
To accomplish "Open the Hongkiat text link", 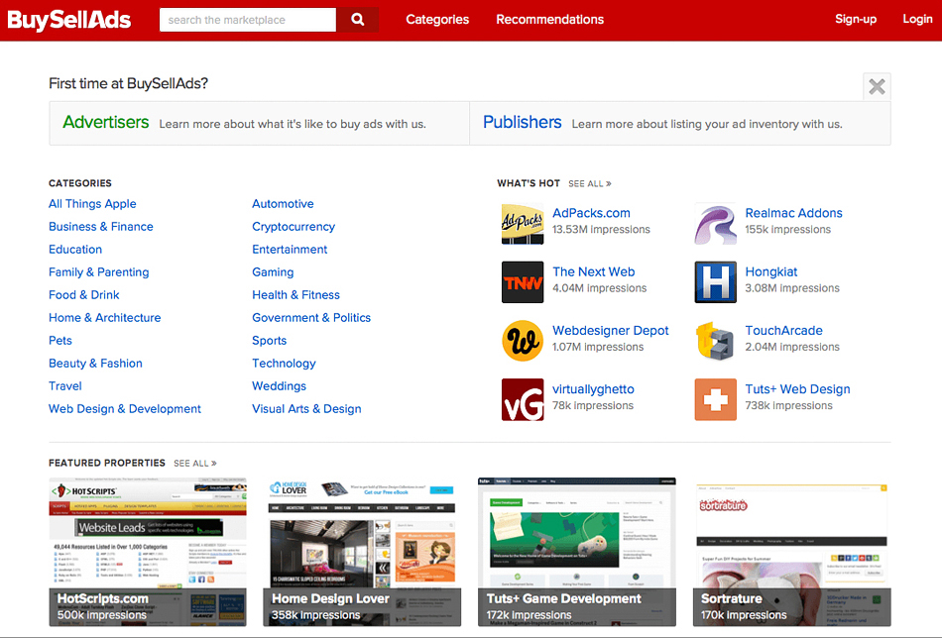I will tap(771, 271).
